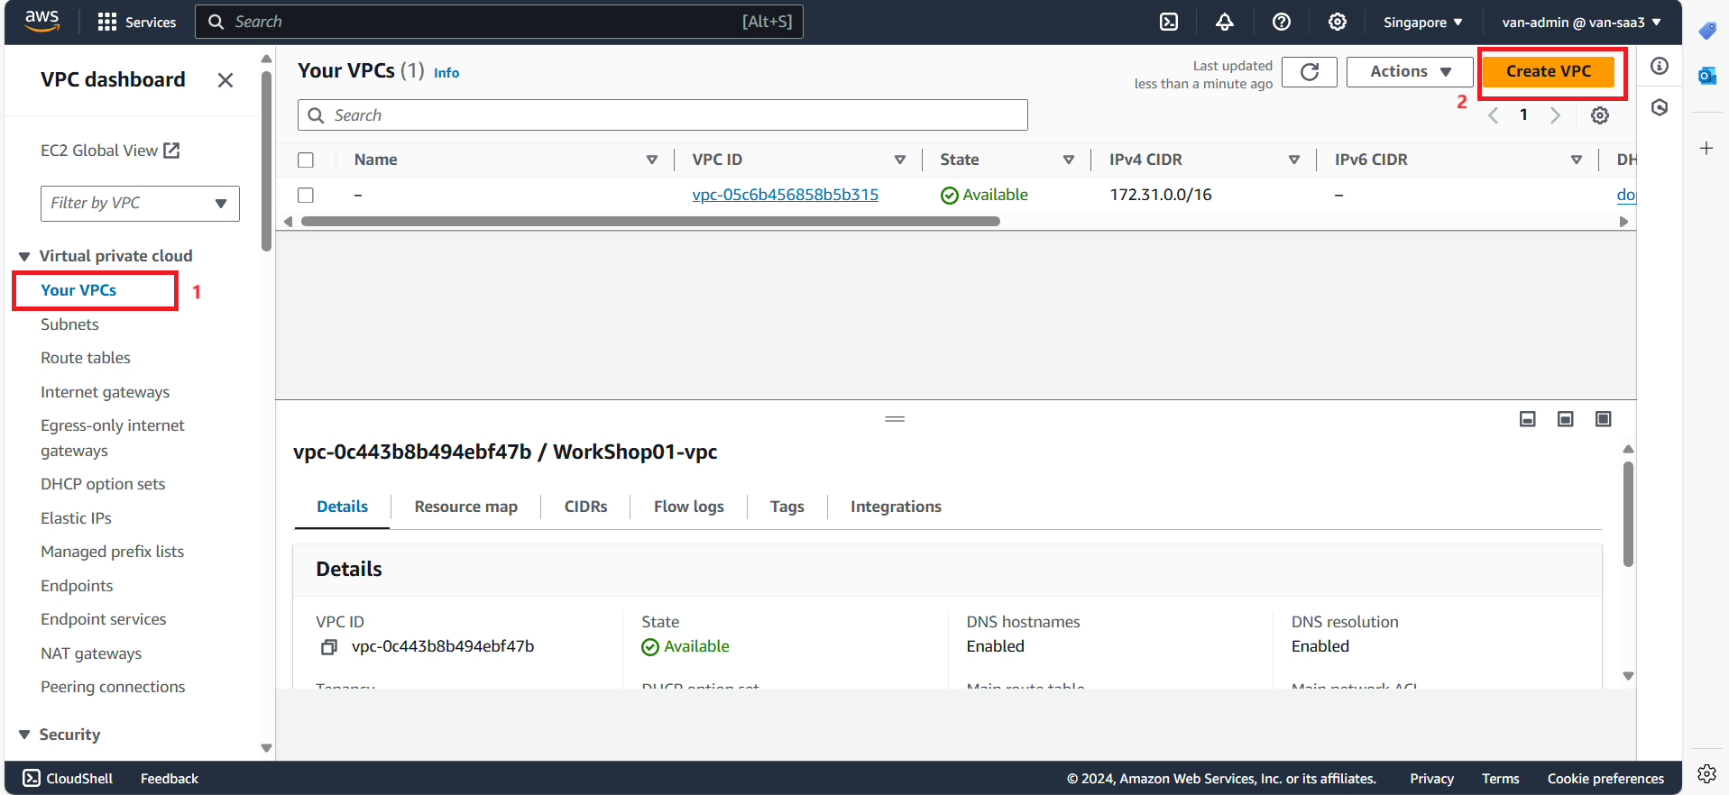This screenshot has height=795, width=1729.
Task: Collapse the Security section
Action: coord(24,735)
